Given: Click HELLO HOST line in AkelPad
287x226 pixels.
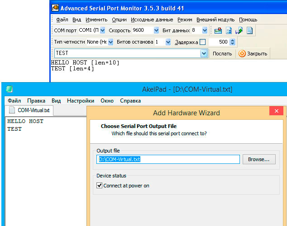Looking at the screenshot, I should (25, 121).
